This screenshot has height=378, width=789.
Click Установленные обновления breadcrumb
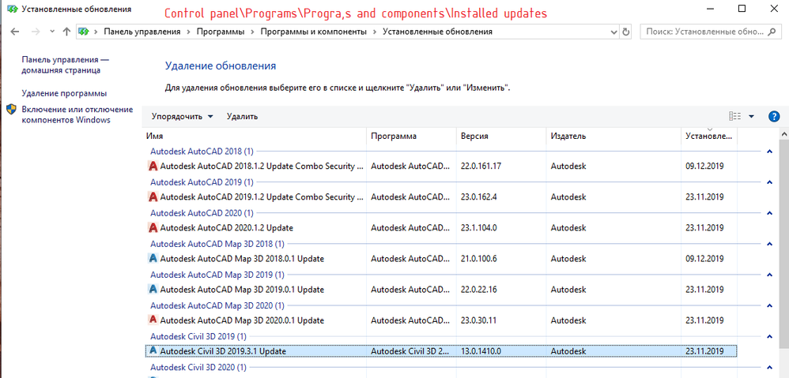[437, 32]
